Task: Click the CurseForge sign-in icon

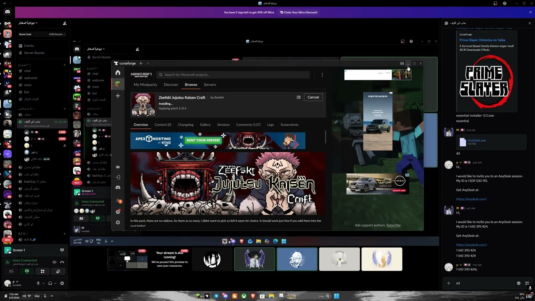Action: click(x=118, y=177)
